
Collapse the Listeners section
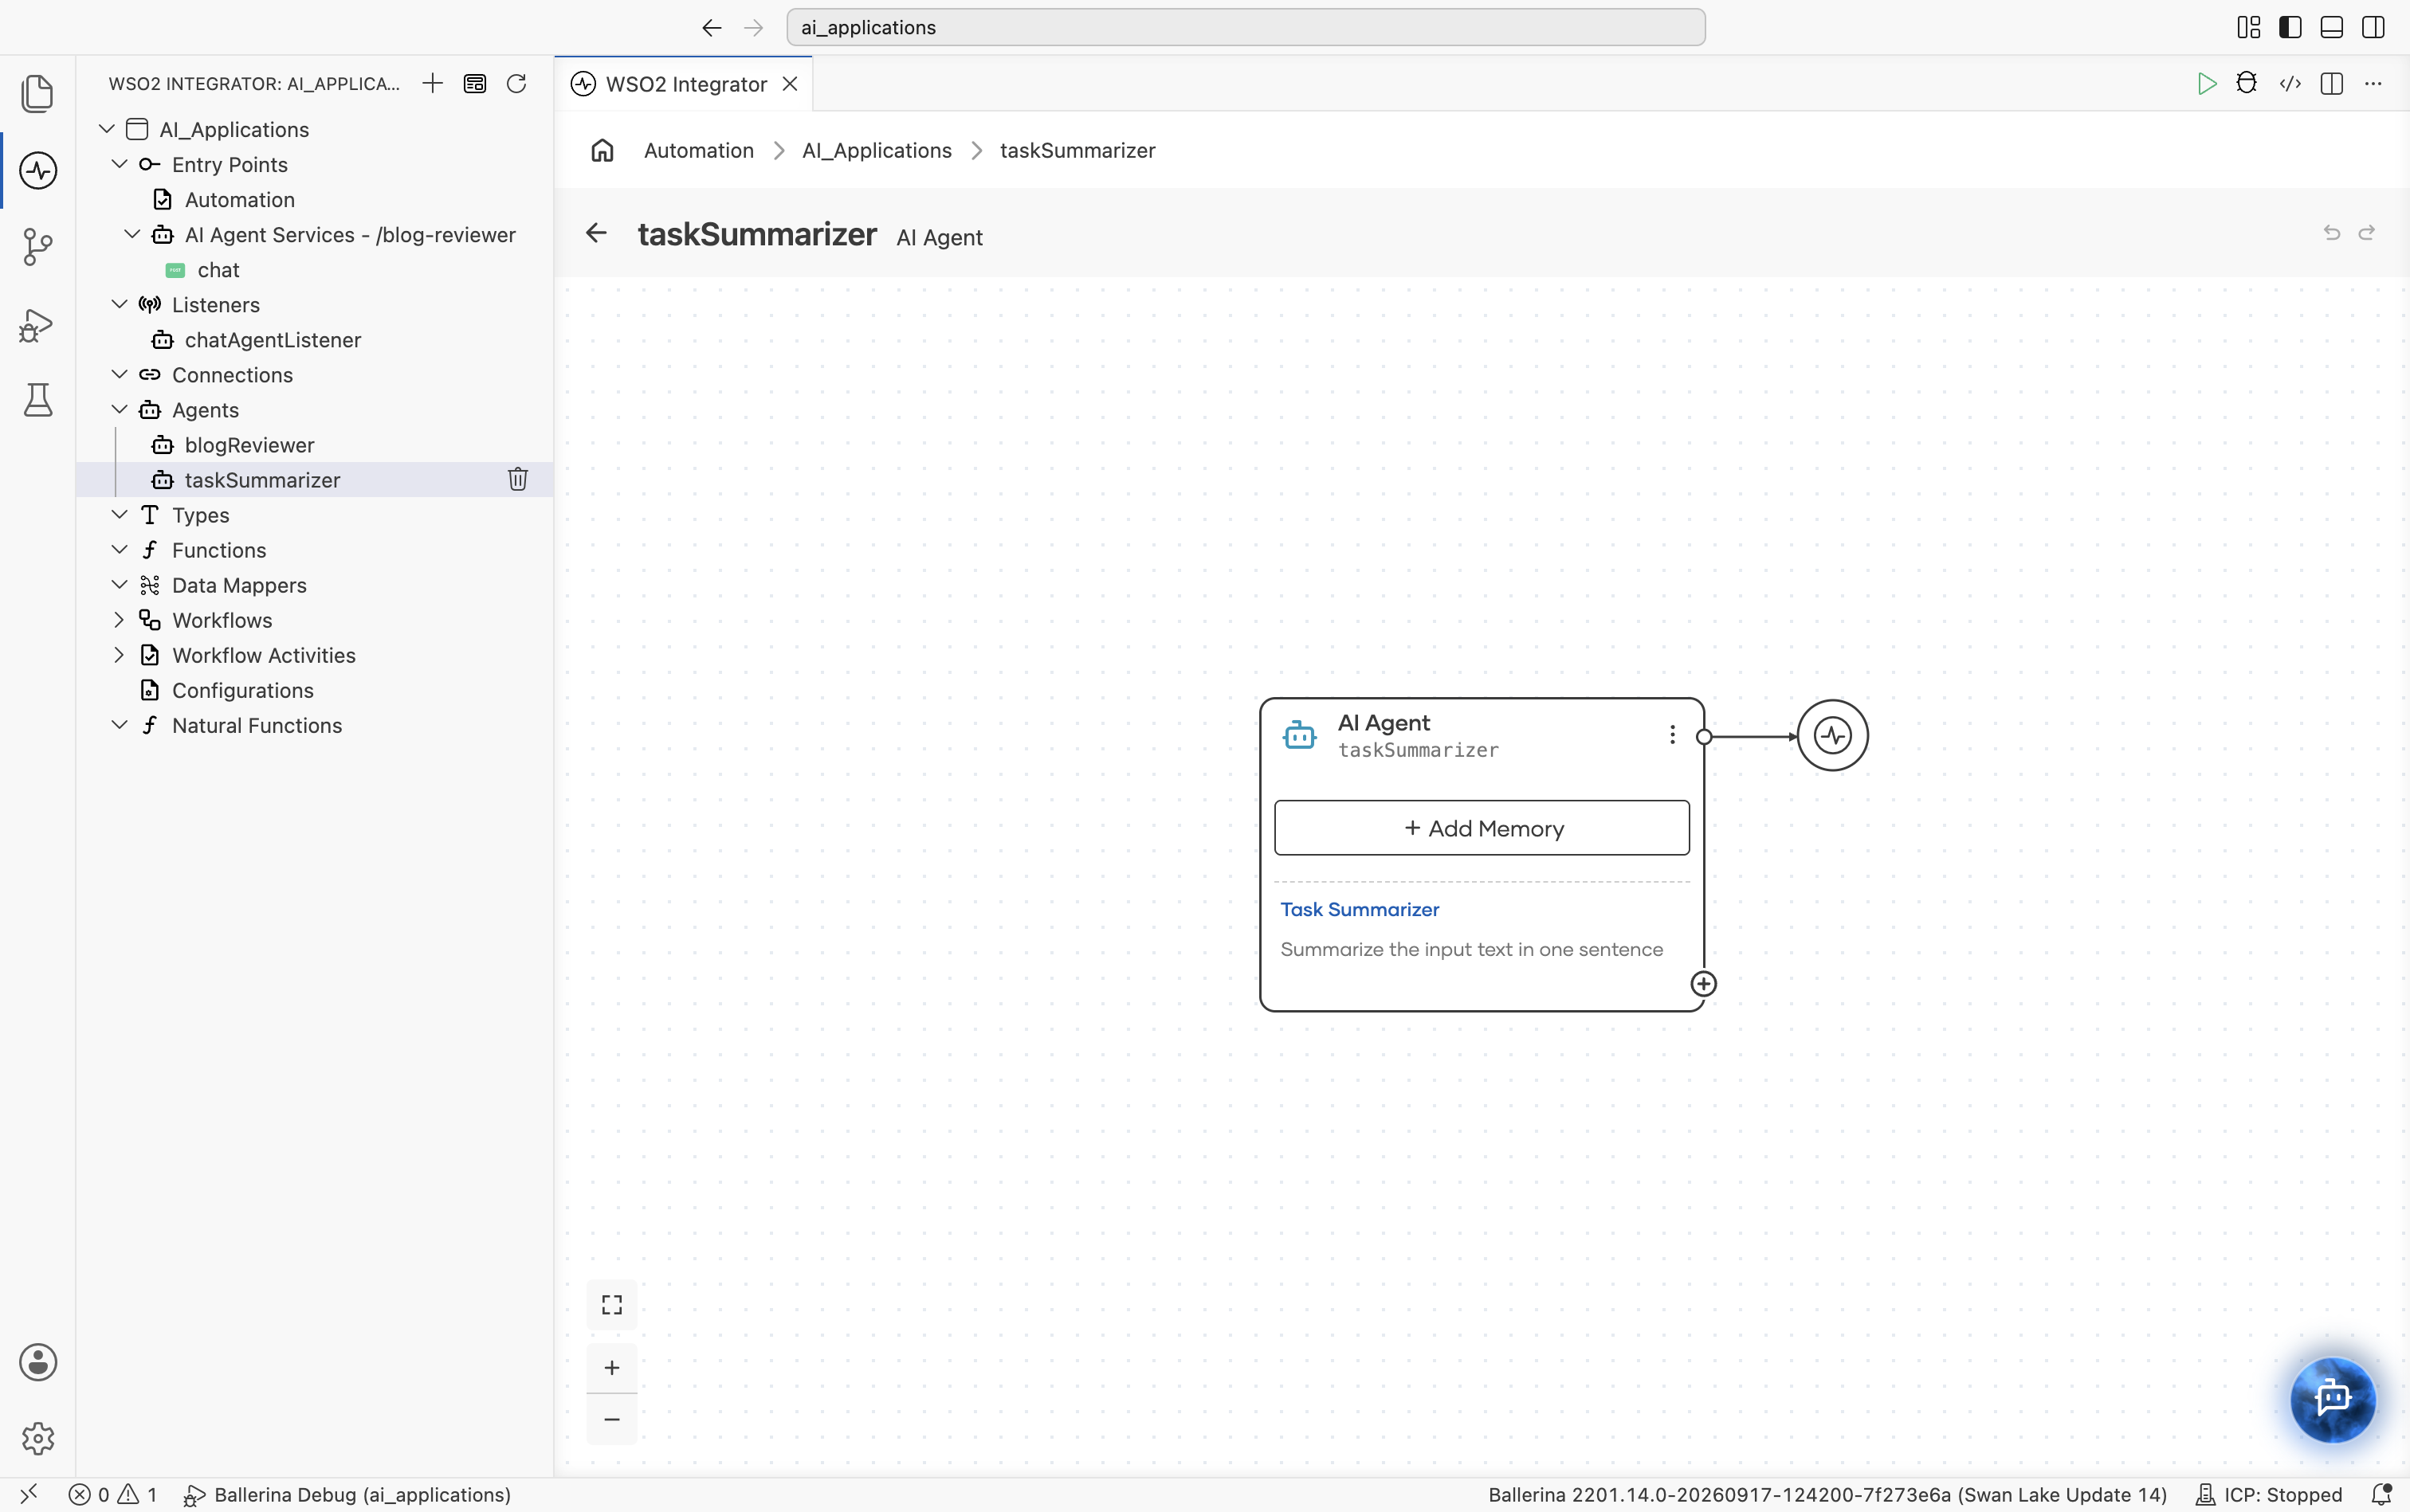point(119,304)
